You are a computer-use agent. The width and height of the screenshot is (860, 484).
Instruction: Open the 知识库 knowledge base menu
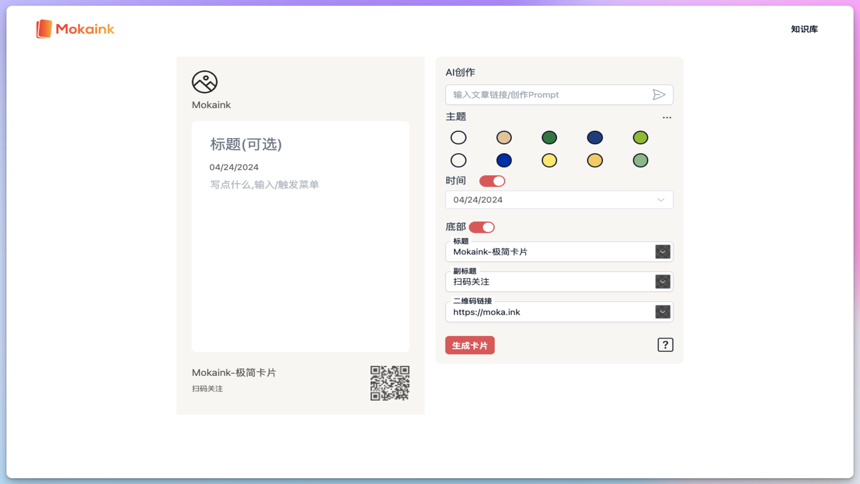[804, 29]
